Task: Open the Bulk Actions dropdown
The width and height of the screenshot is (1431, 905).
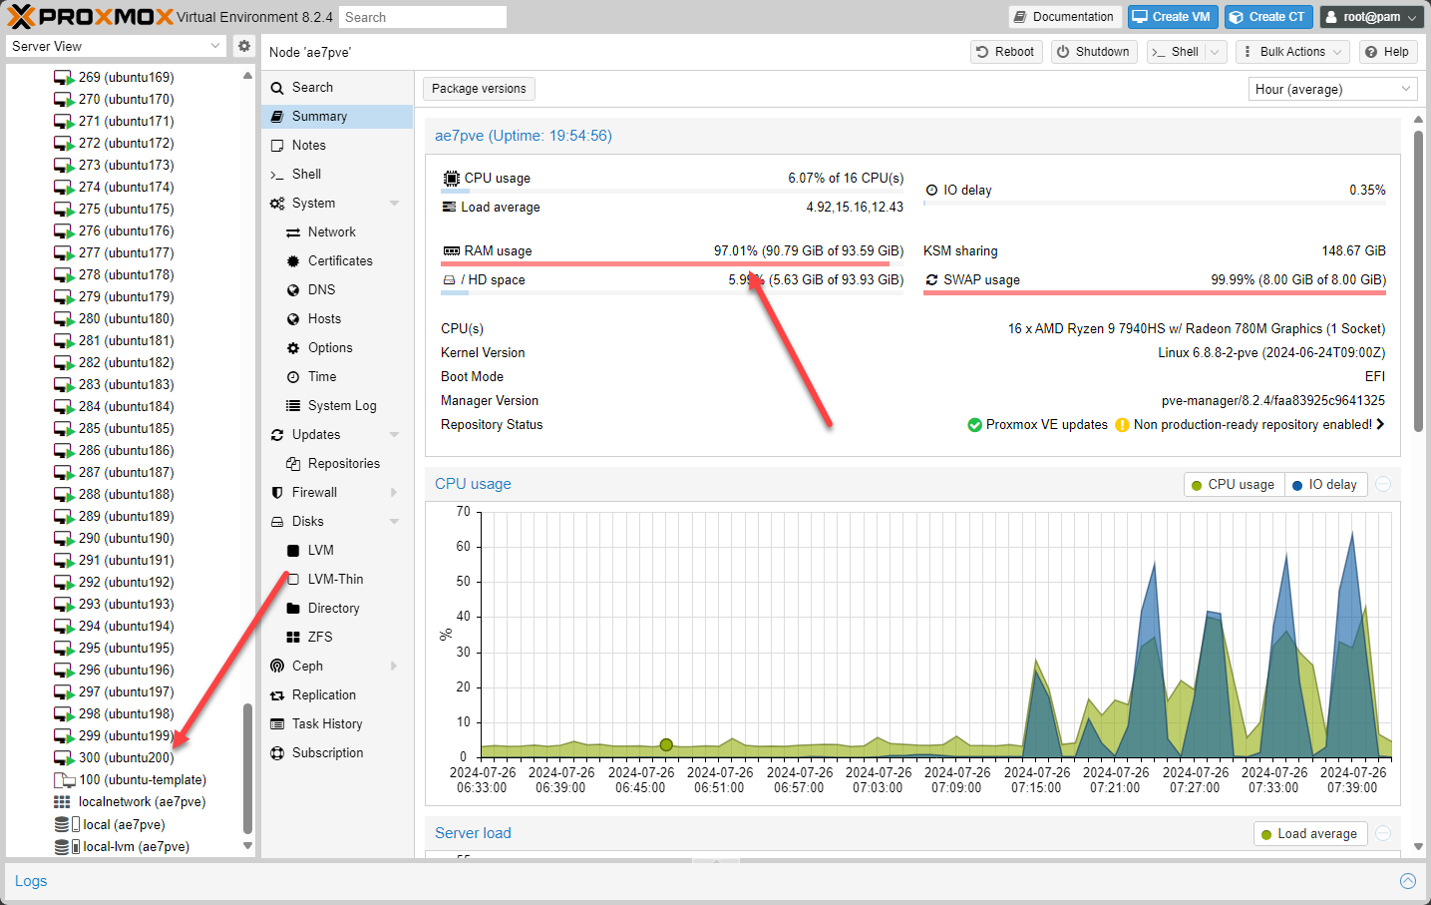Action: (x=1292, y=52)
